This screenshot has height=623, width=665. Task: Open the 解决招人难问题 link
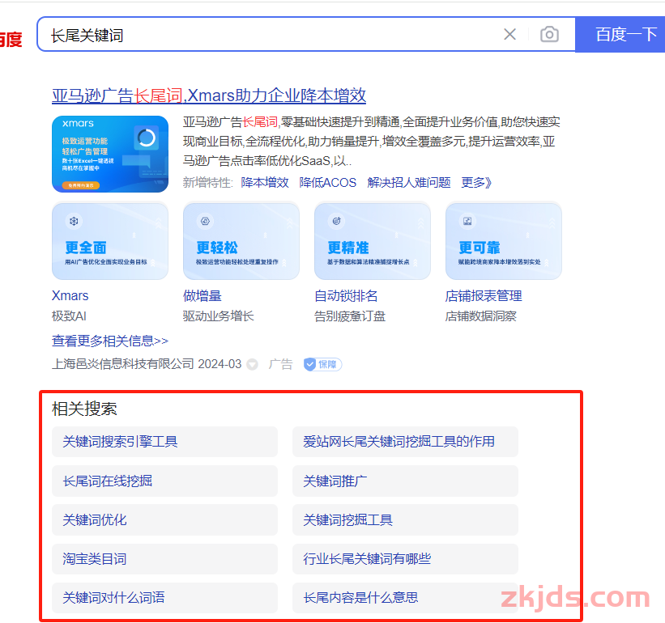tap(409, 183)
